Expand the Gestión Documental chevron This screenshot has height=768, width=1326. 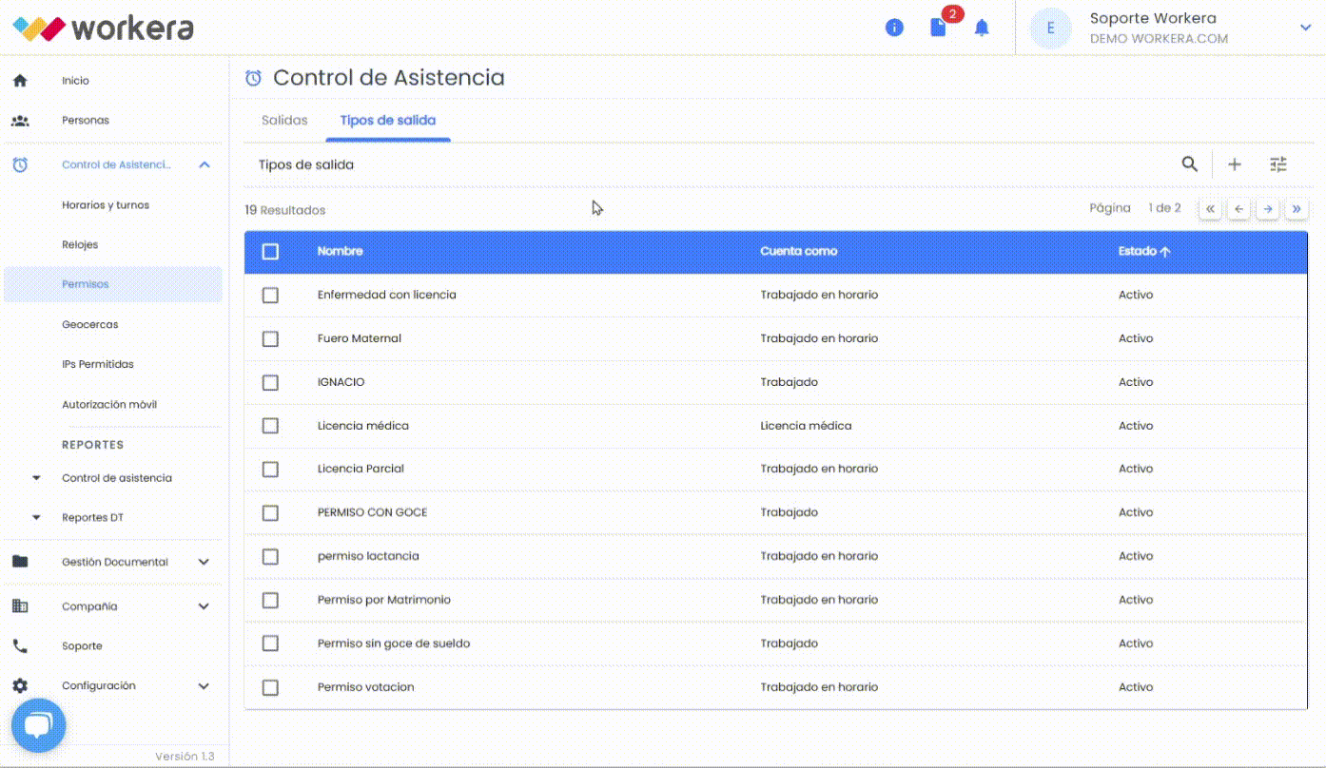tap(204, 562)
